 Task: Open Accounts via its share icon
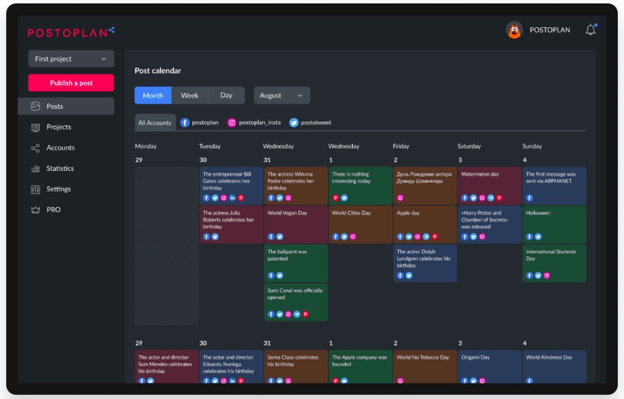point(36,148)
